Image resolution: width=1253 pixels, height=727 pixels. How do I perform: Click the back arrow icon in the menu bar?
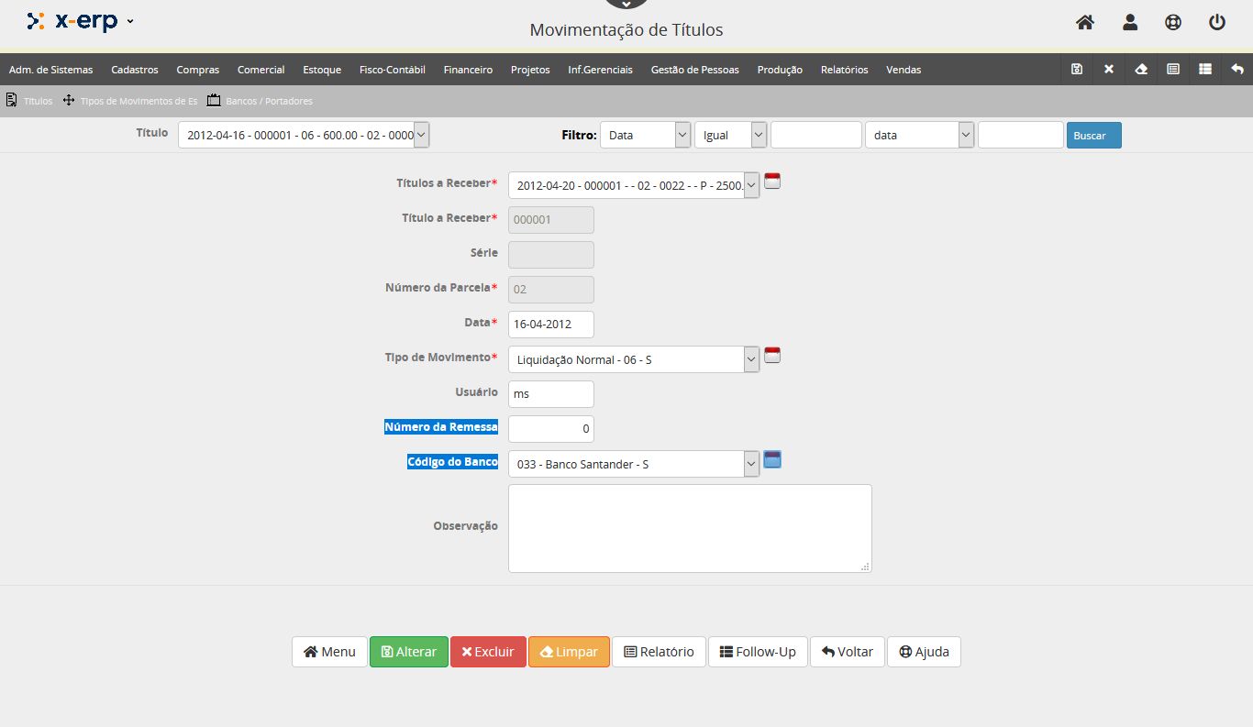(x=1237, y=69)
